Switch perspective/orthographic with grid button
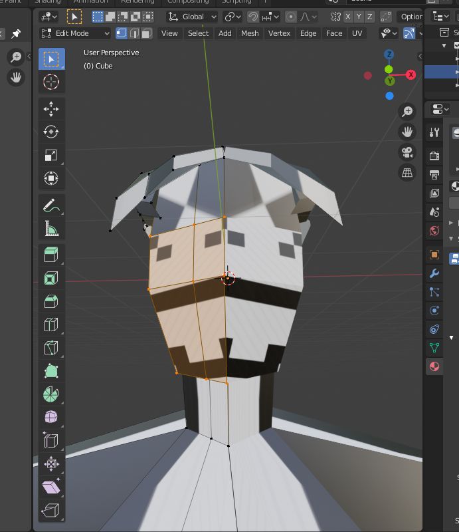 [x=407, y=173]
